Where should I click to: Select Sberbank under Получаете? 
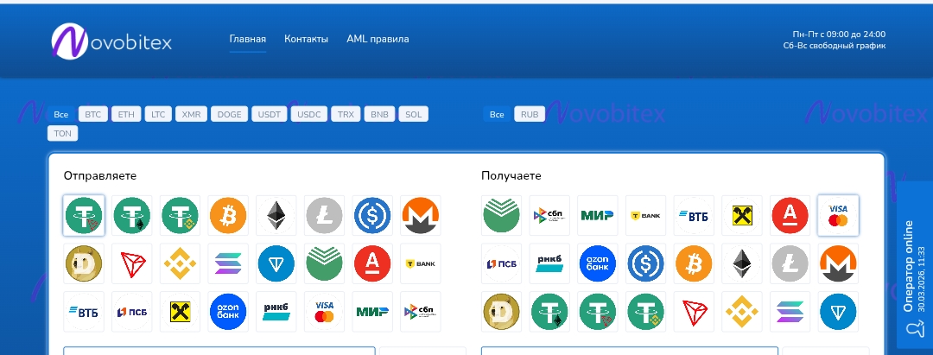pyautogui.click(x=502, y=215)
